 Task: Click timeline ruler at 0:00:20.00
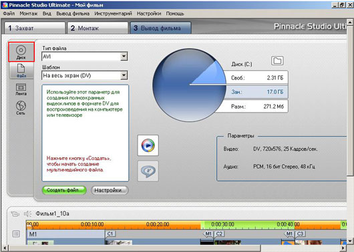point(158,224)
